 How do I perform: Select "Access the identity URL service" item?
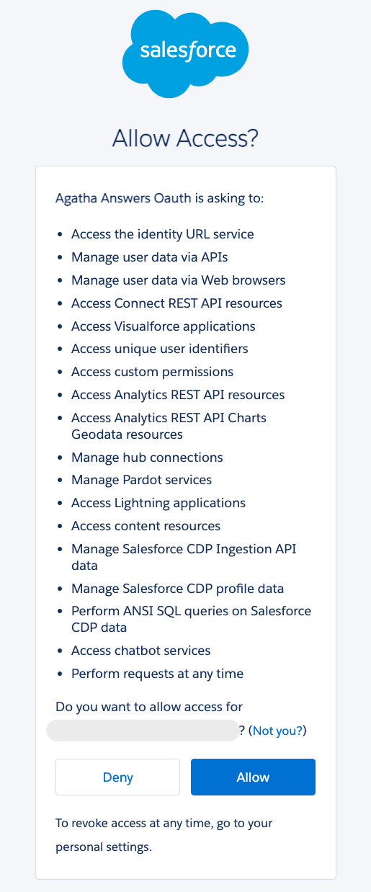coord(162,234)
